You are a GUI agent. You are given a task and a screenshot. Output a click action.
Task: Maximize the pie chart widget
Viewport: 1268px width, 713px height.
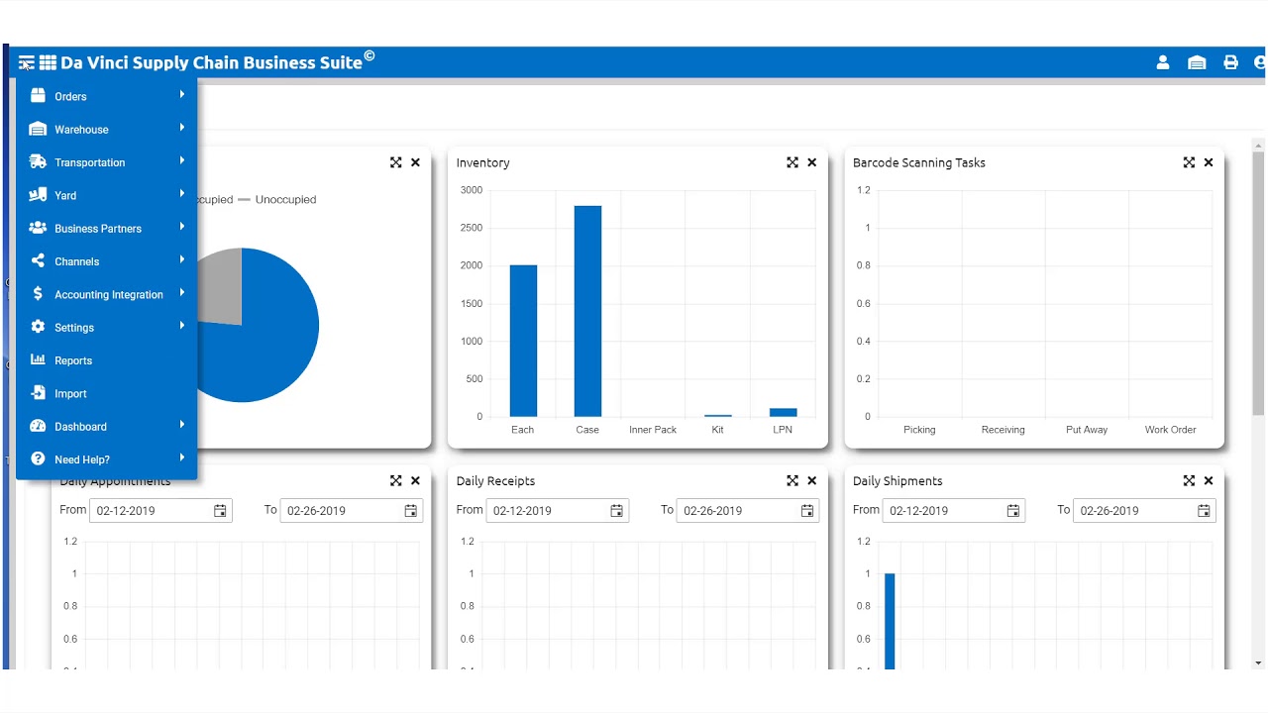click(x=396, y=162)
